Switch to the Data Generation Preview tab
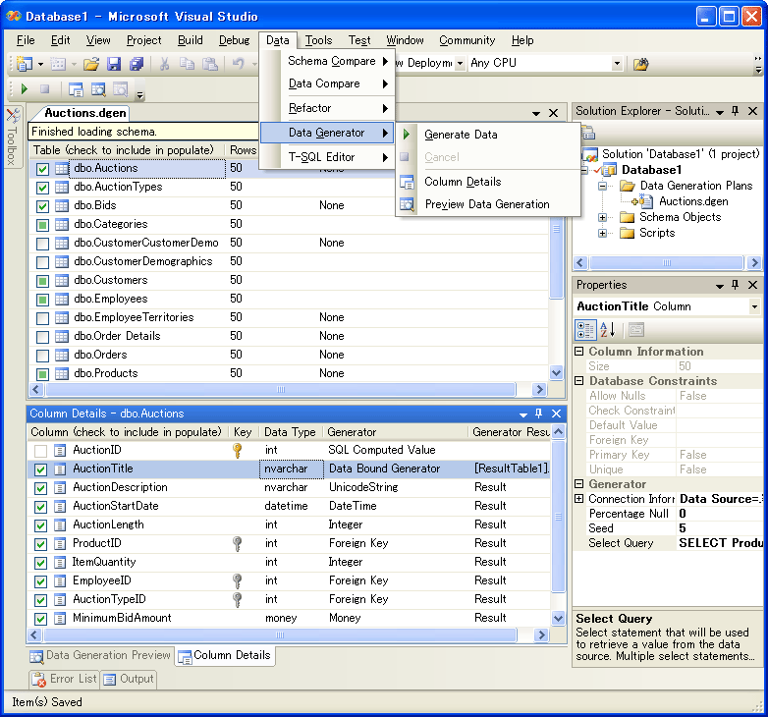This screenshot has height=717, width=768. point(100,655)
